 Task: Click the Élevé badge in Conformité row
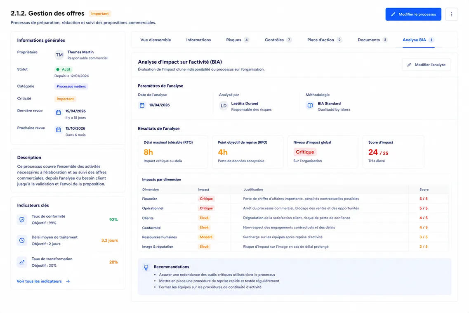coord(204,228)
